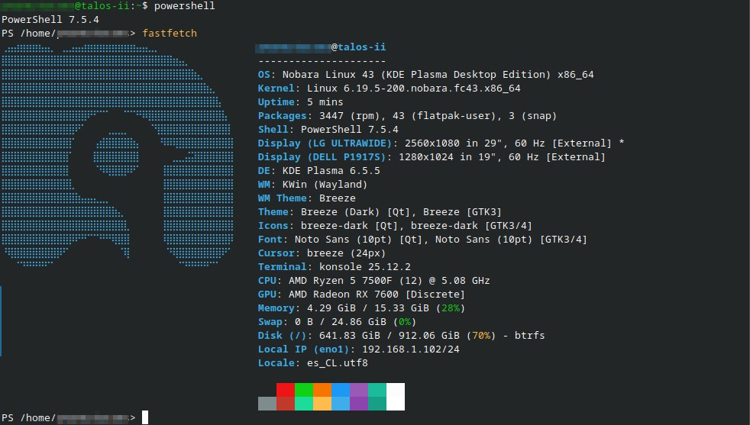Click the Packages line '3447 (rpm)'

point(407,116)
